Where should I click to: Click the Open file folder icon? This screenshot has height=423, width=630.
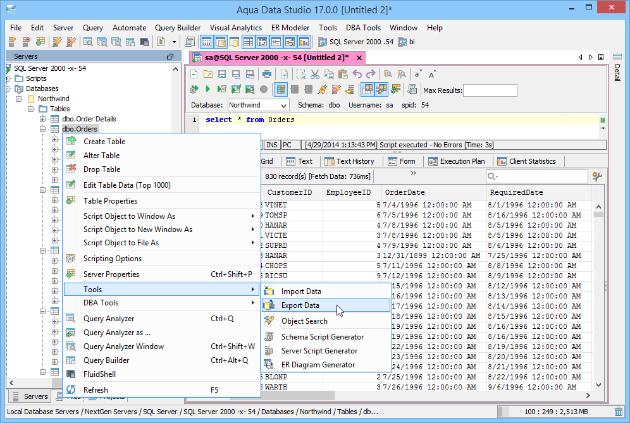pos(207,74)
